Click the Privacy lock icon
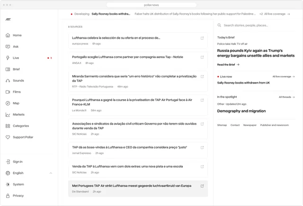Viewport: 303px width, 206px height. coord(8,196)
